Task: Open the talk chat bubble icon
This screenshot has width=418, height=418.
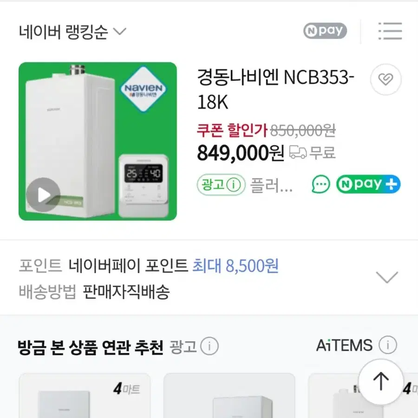Action: 320,184
